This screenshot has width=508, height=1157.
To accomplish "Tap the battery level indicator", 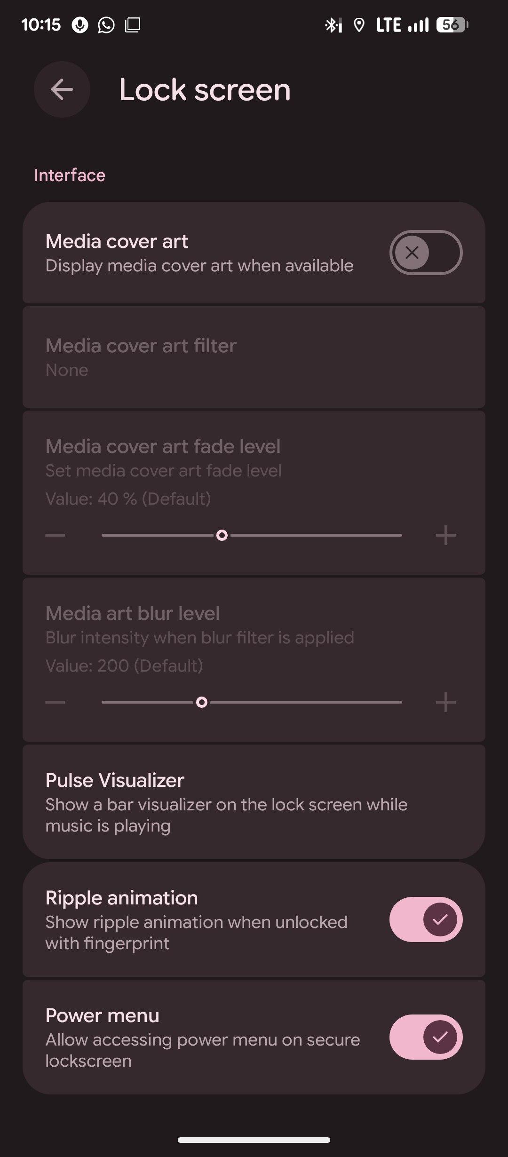I will (x=452, y=25).
